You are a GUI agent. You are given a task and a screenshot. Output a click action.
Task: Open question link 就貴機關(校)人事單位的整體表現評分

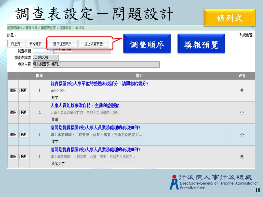99,83
